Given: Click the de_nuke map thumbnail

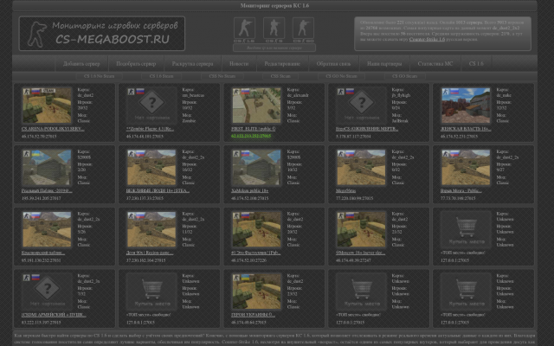Looking at the screenshot, I should (x=466, y=105).
